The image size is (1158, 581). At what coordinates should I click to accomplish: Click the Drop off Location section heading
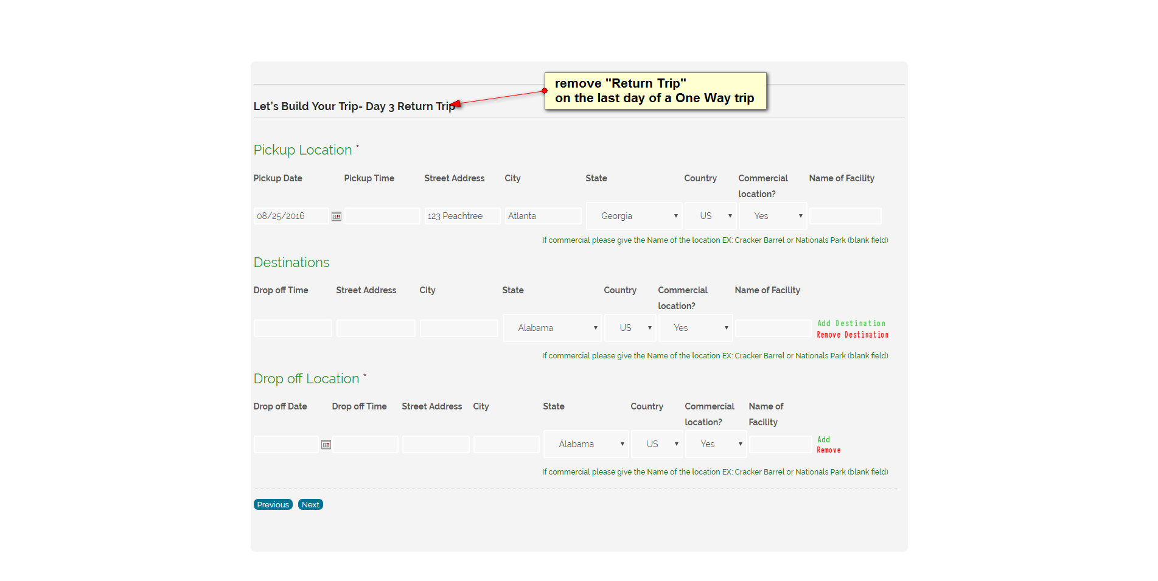306,379
